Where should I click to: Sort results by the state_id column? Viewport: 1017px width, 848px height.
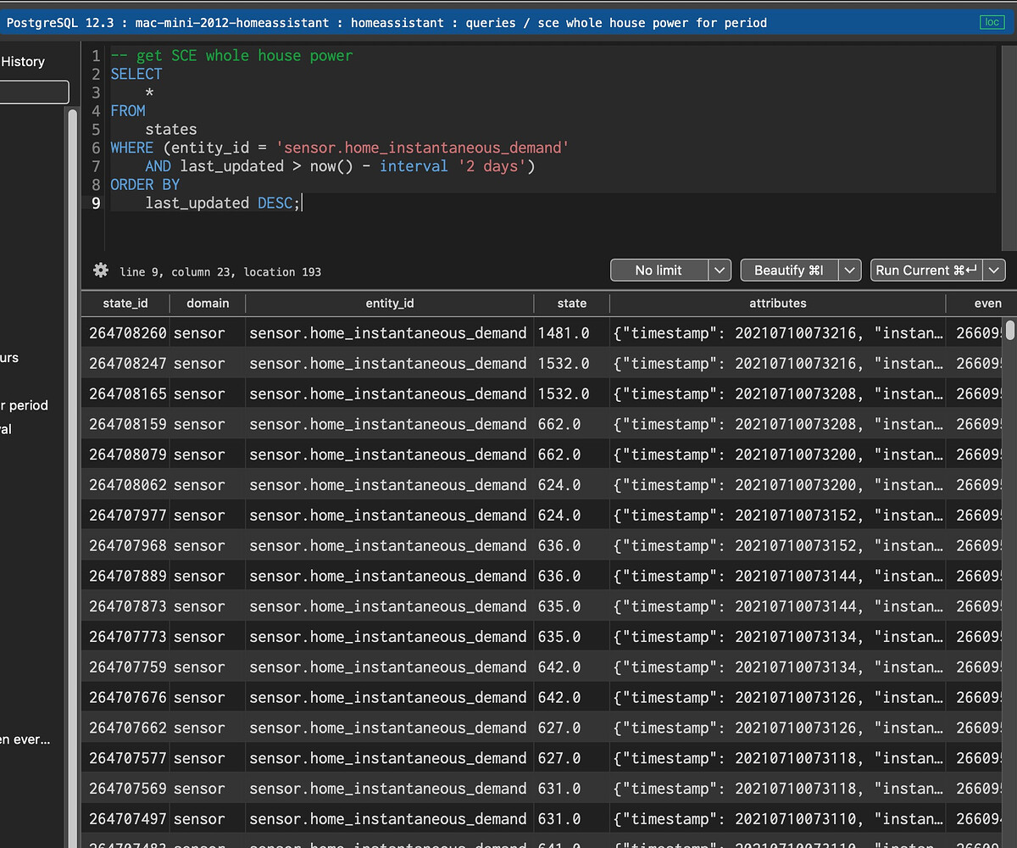pos(125,303)
